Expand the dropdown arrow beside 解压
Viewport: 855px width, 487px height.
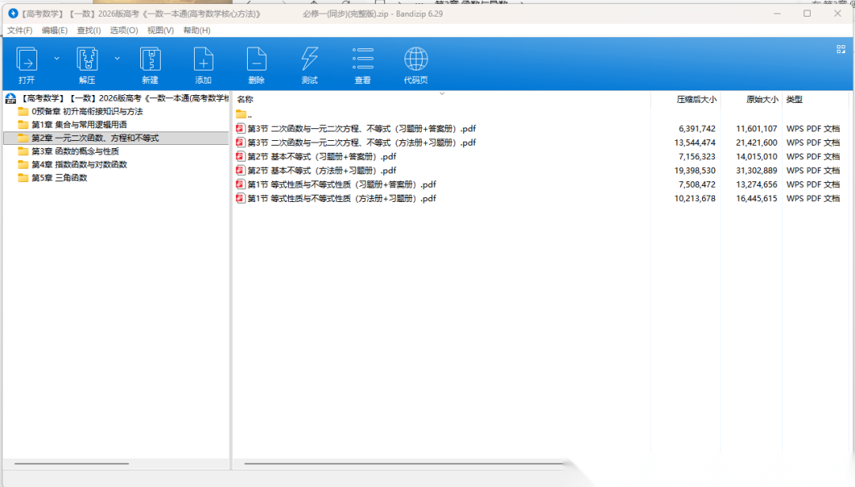click(x=117, y=58)
